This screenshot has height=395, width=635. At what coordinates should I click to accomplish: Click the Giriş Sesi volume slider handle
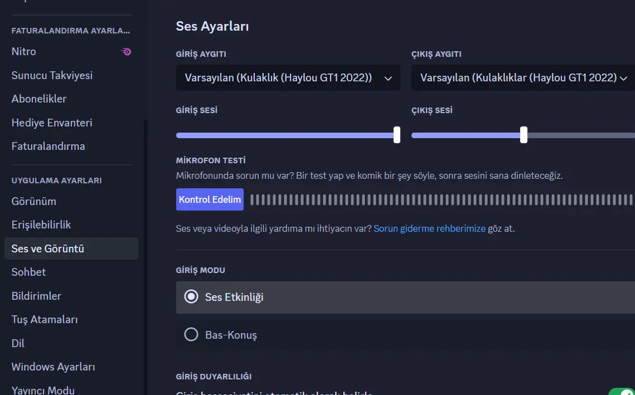click(x=397, y=135)
